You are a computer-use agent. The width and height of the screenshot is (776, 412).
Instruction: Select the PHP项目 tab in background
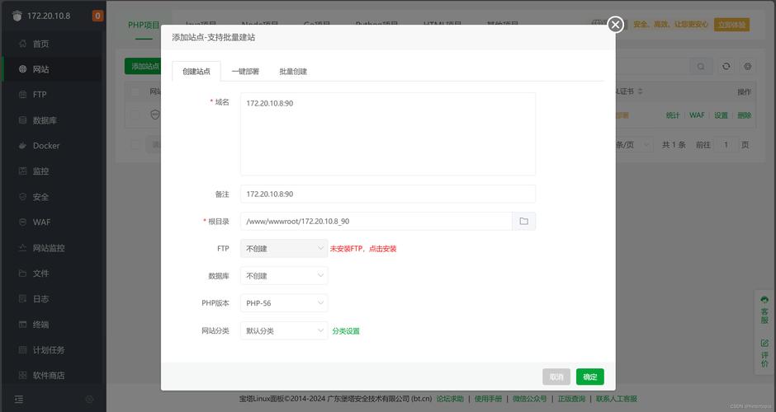click(144, 25)
